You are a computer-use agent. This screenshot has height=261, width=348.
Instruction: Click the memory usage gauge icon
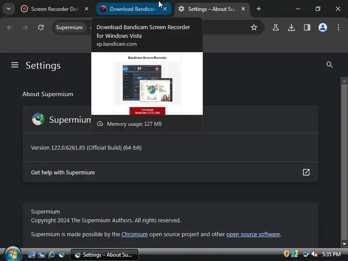(100, 124)
